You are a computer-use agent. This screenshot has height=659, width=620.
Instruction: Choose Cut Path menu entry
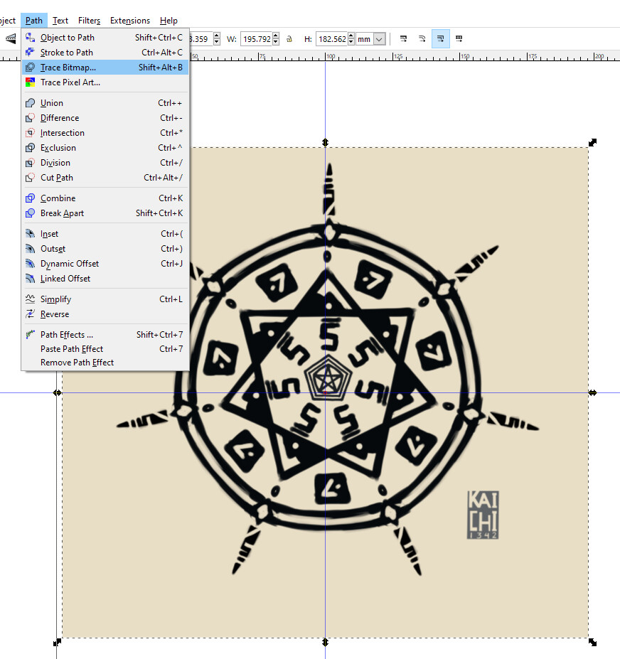pyautogui.click(x=105, y=178)
